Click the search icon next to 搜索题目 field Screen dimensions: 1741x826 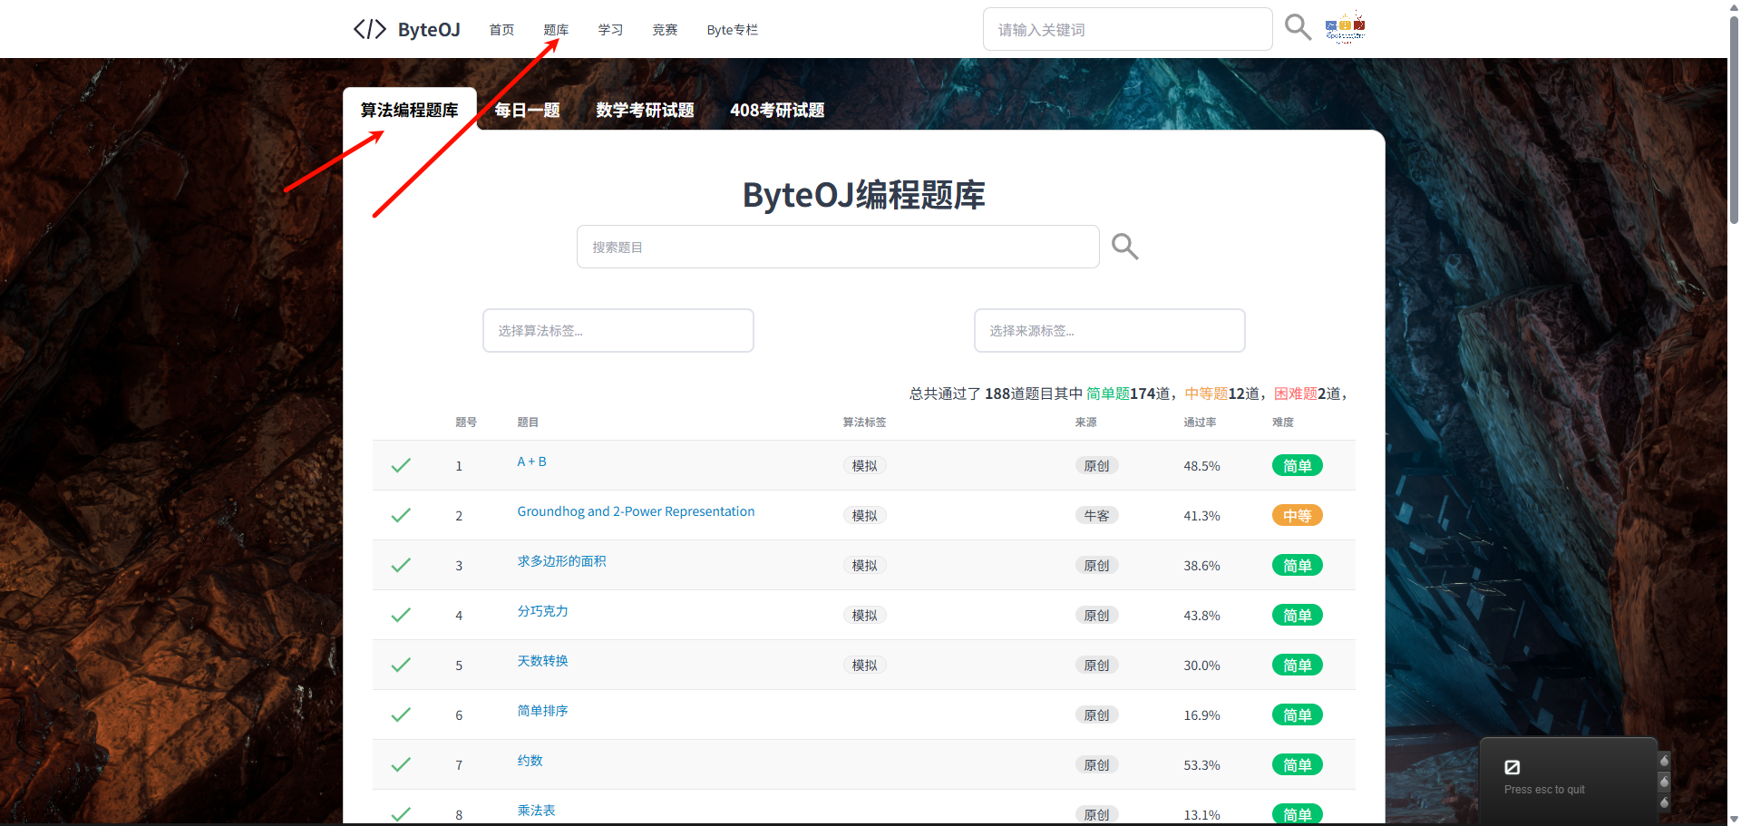[1124, 247]
